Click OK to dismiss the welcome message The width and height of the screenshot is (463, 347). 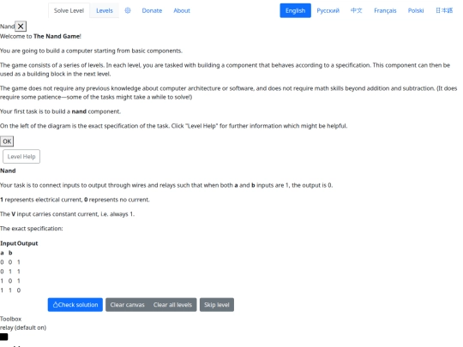(x=7, y=141)
